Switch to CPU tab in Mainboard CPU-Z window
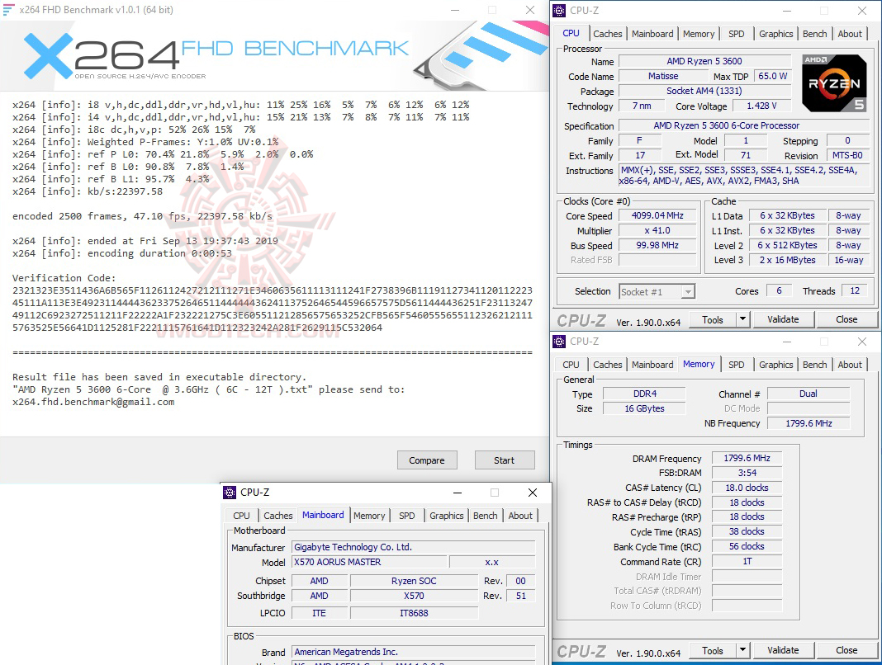The image size is (882, 665). click(x=241, y=516)
